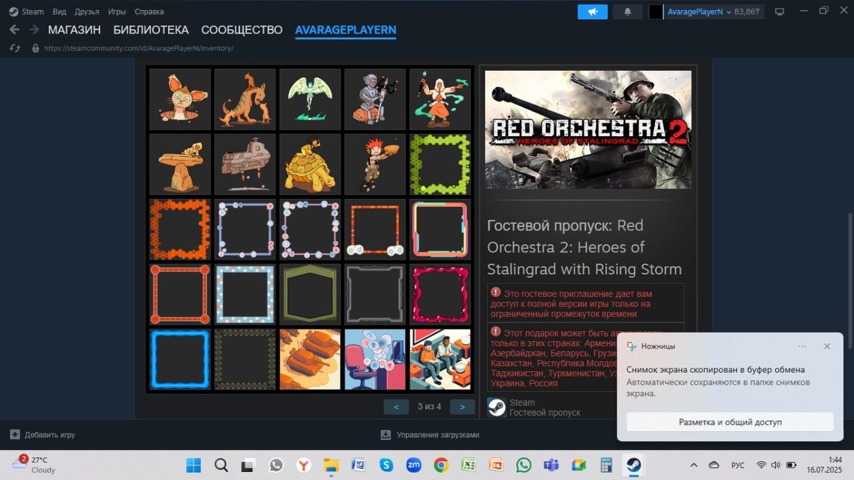The width and height of the screenshot is (854, 480).
Task: Open weather widget showing 27°C Cloudy
Action: coord(35,465)
